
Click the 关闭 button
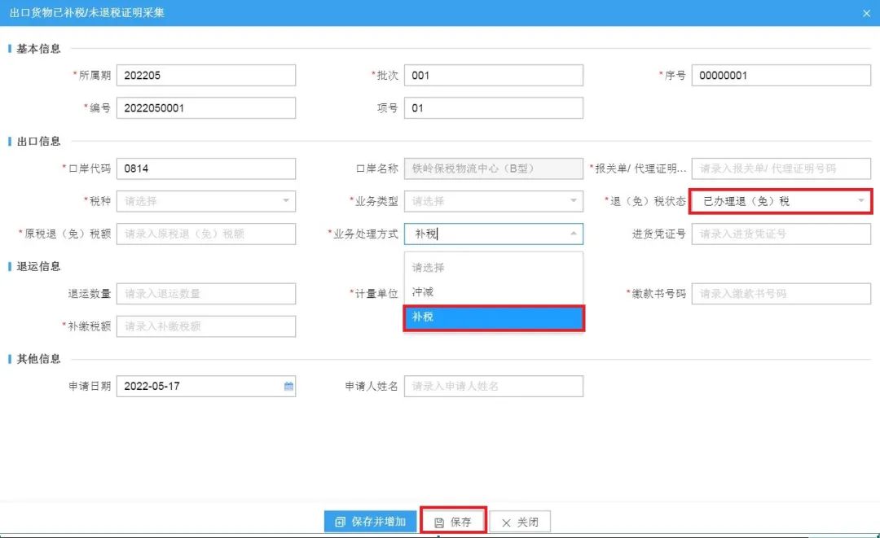[520, 522]
